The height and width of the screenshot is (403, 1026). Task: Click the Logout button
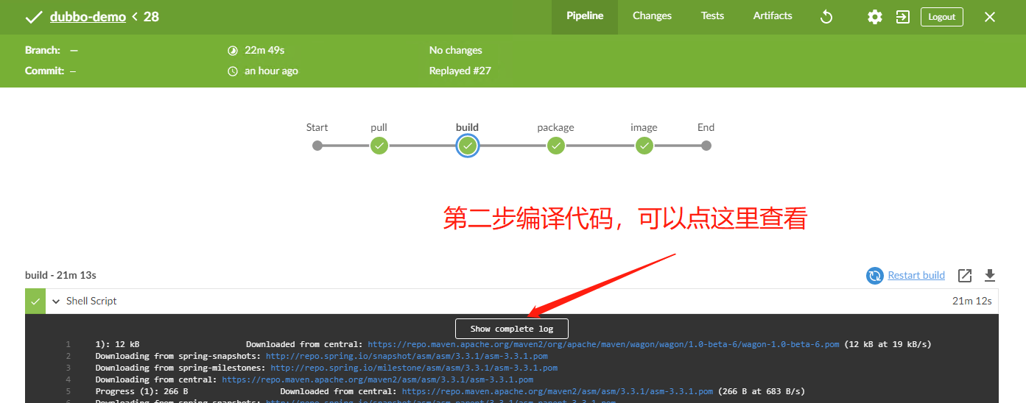tap(941, 17)
